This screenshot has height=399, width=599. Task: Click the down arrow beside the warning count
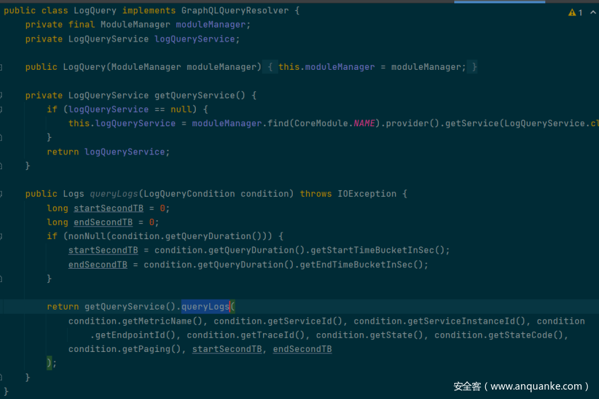(596, 13)
